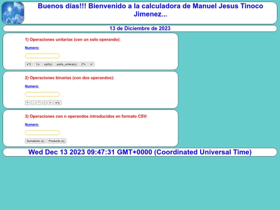Click the x^y power button
Image resolution: width=280 pixels, height=210 pixels.
(x=58, y=103)
